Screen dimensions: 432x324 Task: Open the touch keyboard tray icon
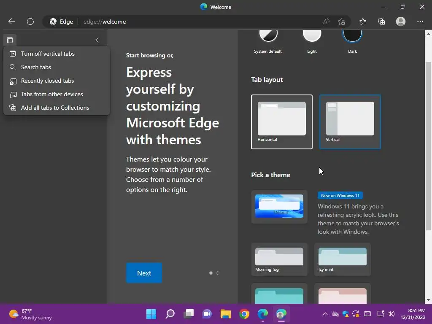(367, 314)
